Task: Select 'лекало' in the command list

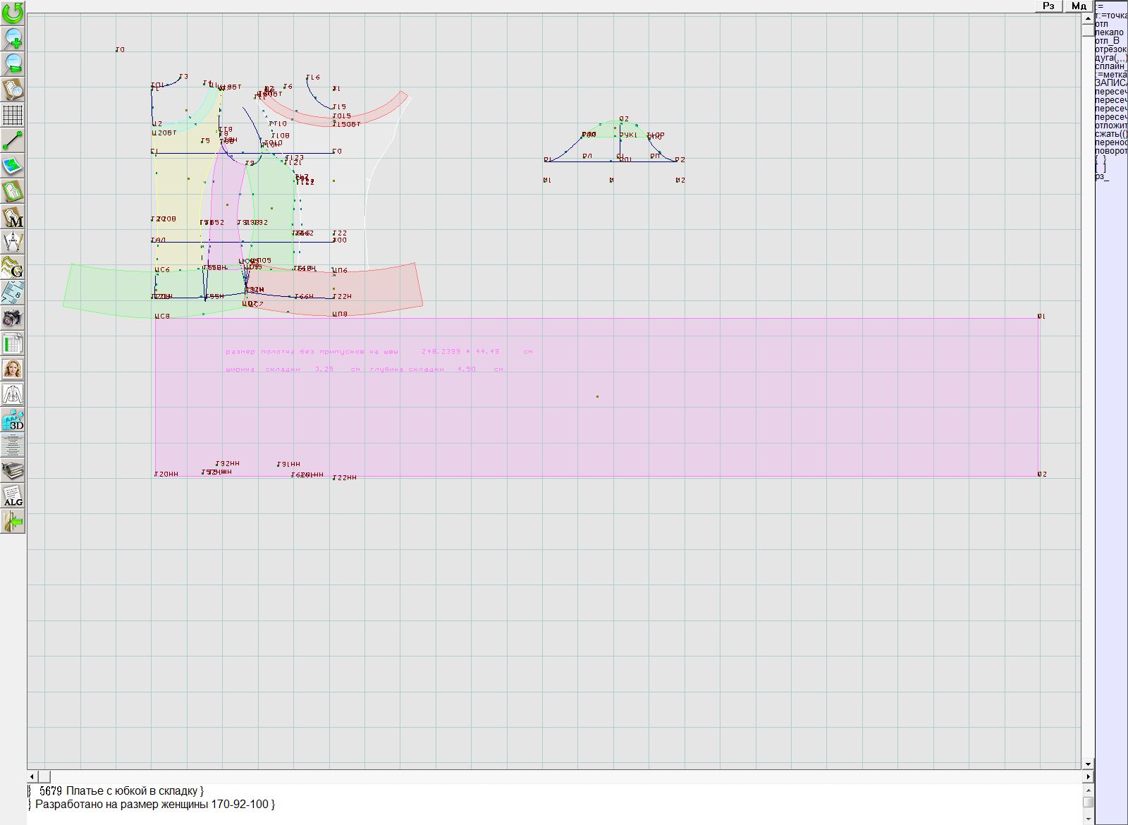Action: pos(1110,32)
